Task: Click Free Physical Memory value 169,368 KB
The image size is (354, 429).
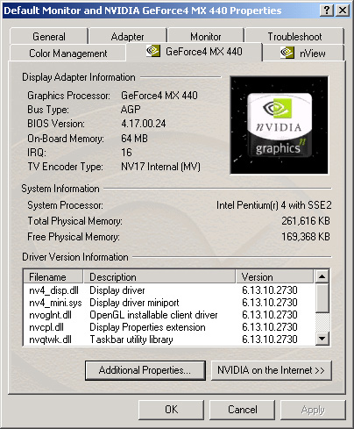Action: click(306, 237)
